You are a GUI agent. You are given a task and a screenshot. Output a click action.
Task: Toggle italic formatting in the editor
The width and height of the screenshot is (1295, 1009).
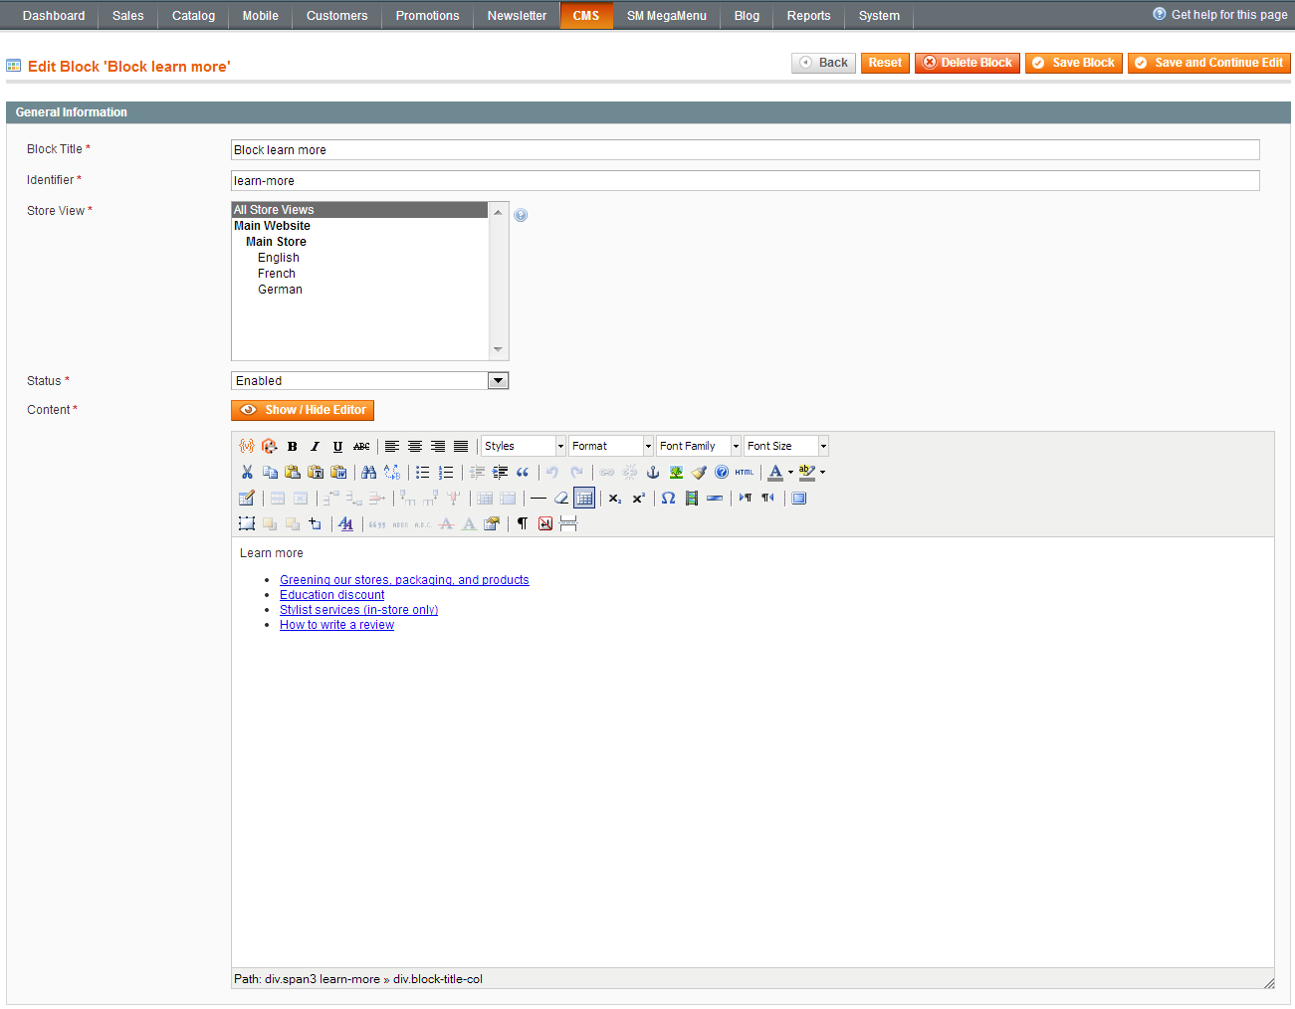(x=315, y=447)
